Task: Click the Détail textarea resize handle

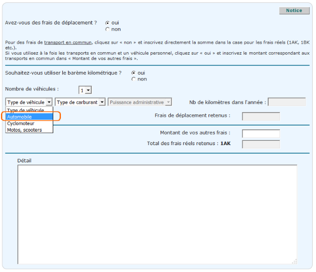Action: 295,261
